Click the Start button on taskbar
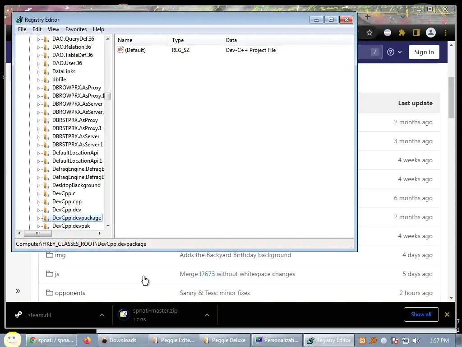 click(x=12, y=339)
